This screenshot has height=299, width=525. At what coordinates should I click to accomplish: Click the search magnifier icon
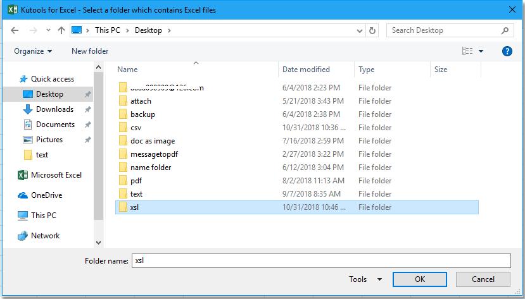pos(505,30)
